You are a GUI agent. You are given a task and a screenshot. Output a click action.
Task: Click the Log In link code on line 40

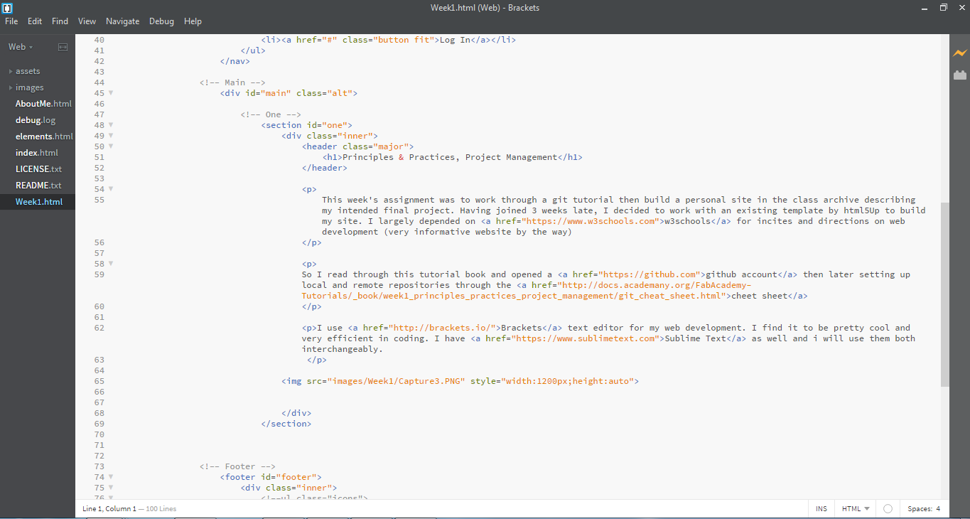(388, 40)
